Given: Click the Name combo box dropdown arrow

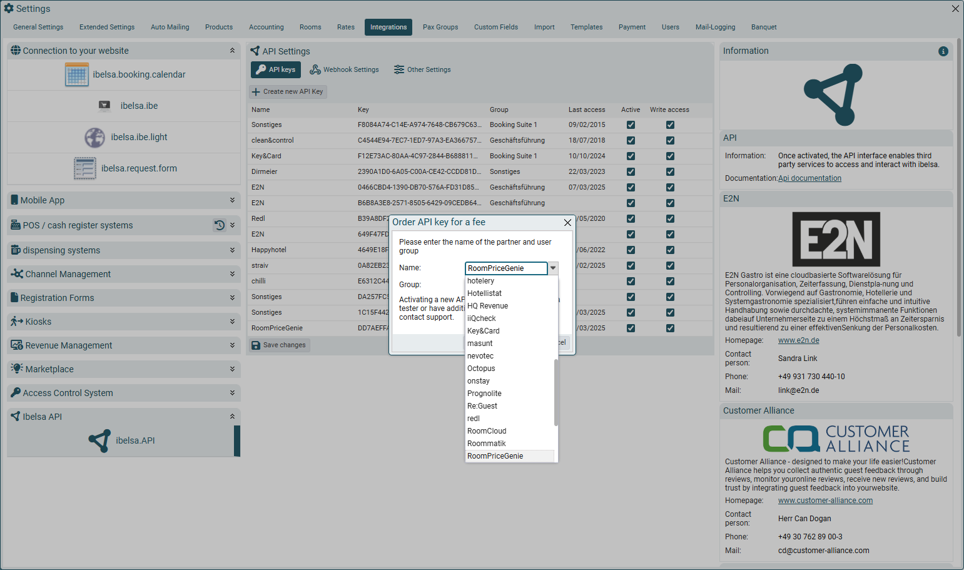Looking at the screenshot, I should [x=553, y=268].
